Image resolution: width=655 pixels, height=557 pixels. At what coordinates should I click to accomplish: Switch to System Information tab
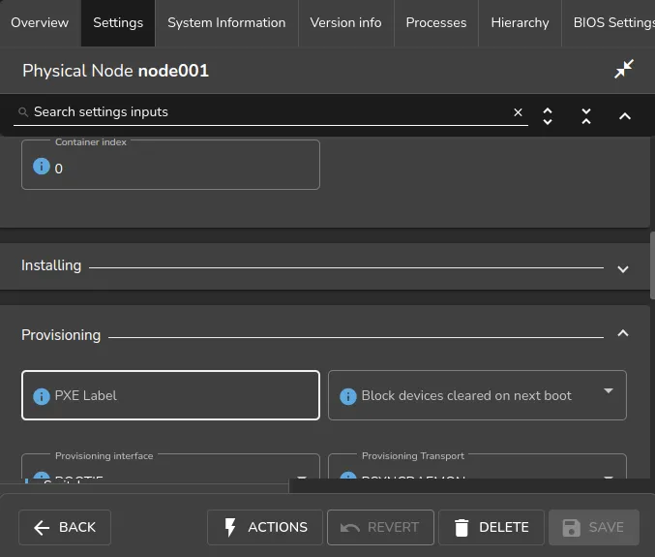[x=226, y=23]
